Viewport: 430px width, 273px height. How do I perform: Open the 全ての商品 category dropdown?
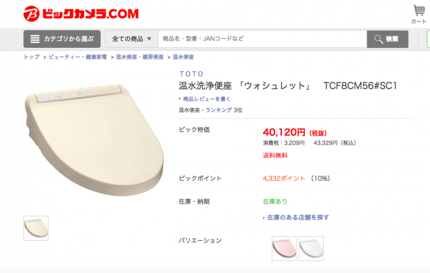pyautogui.click(x=131, y=39)
